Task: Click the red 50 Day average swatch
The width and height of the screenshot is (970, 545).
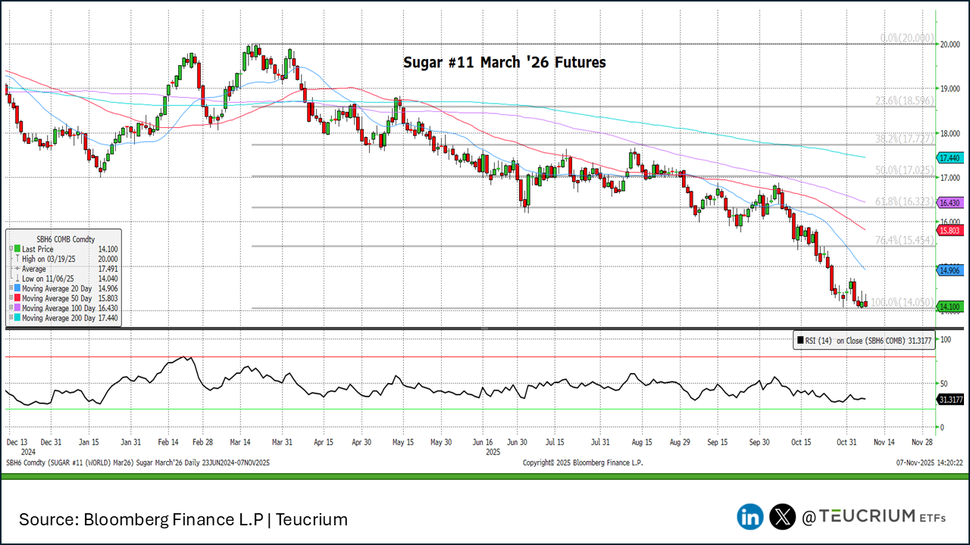Action: tap(17, 298)
